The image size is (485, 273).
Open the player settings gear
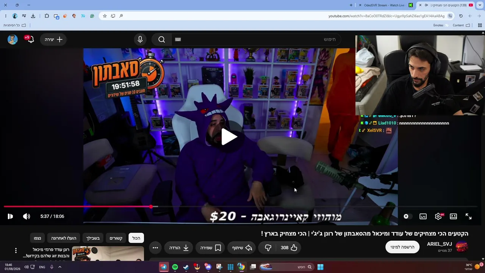coord(438,217)
